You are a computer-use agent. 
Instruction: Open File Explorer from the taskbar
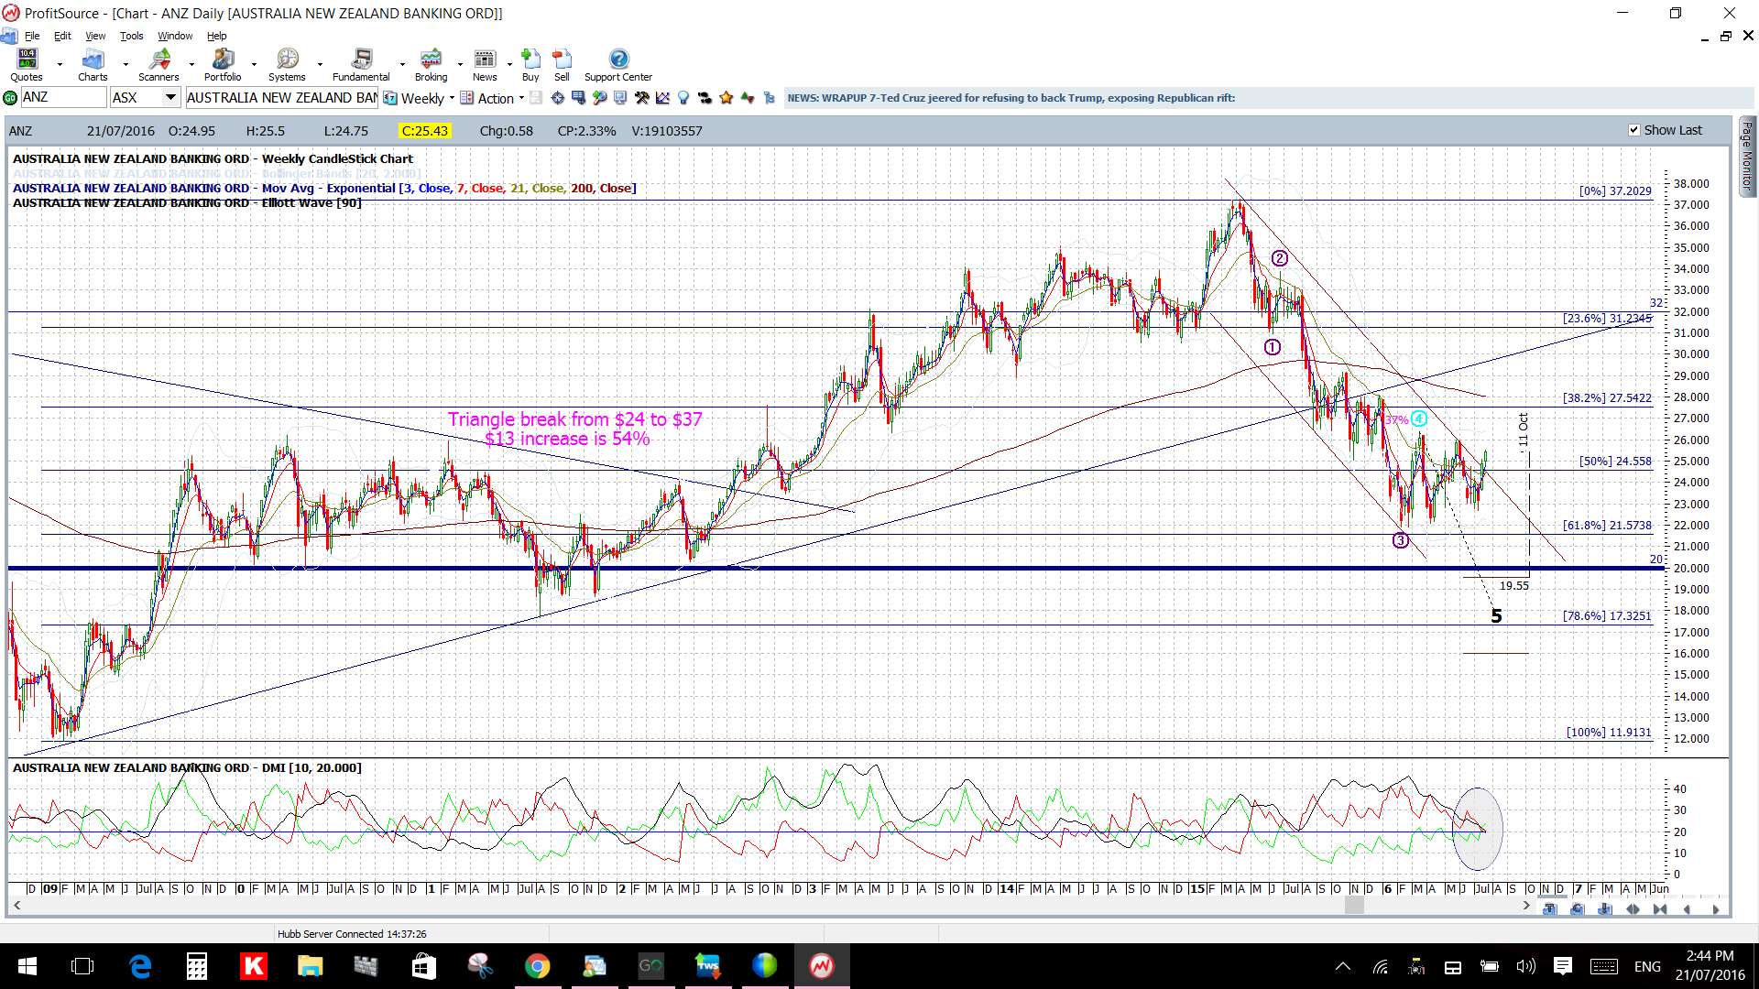[x=310, y=966]
